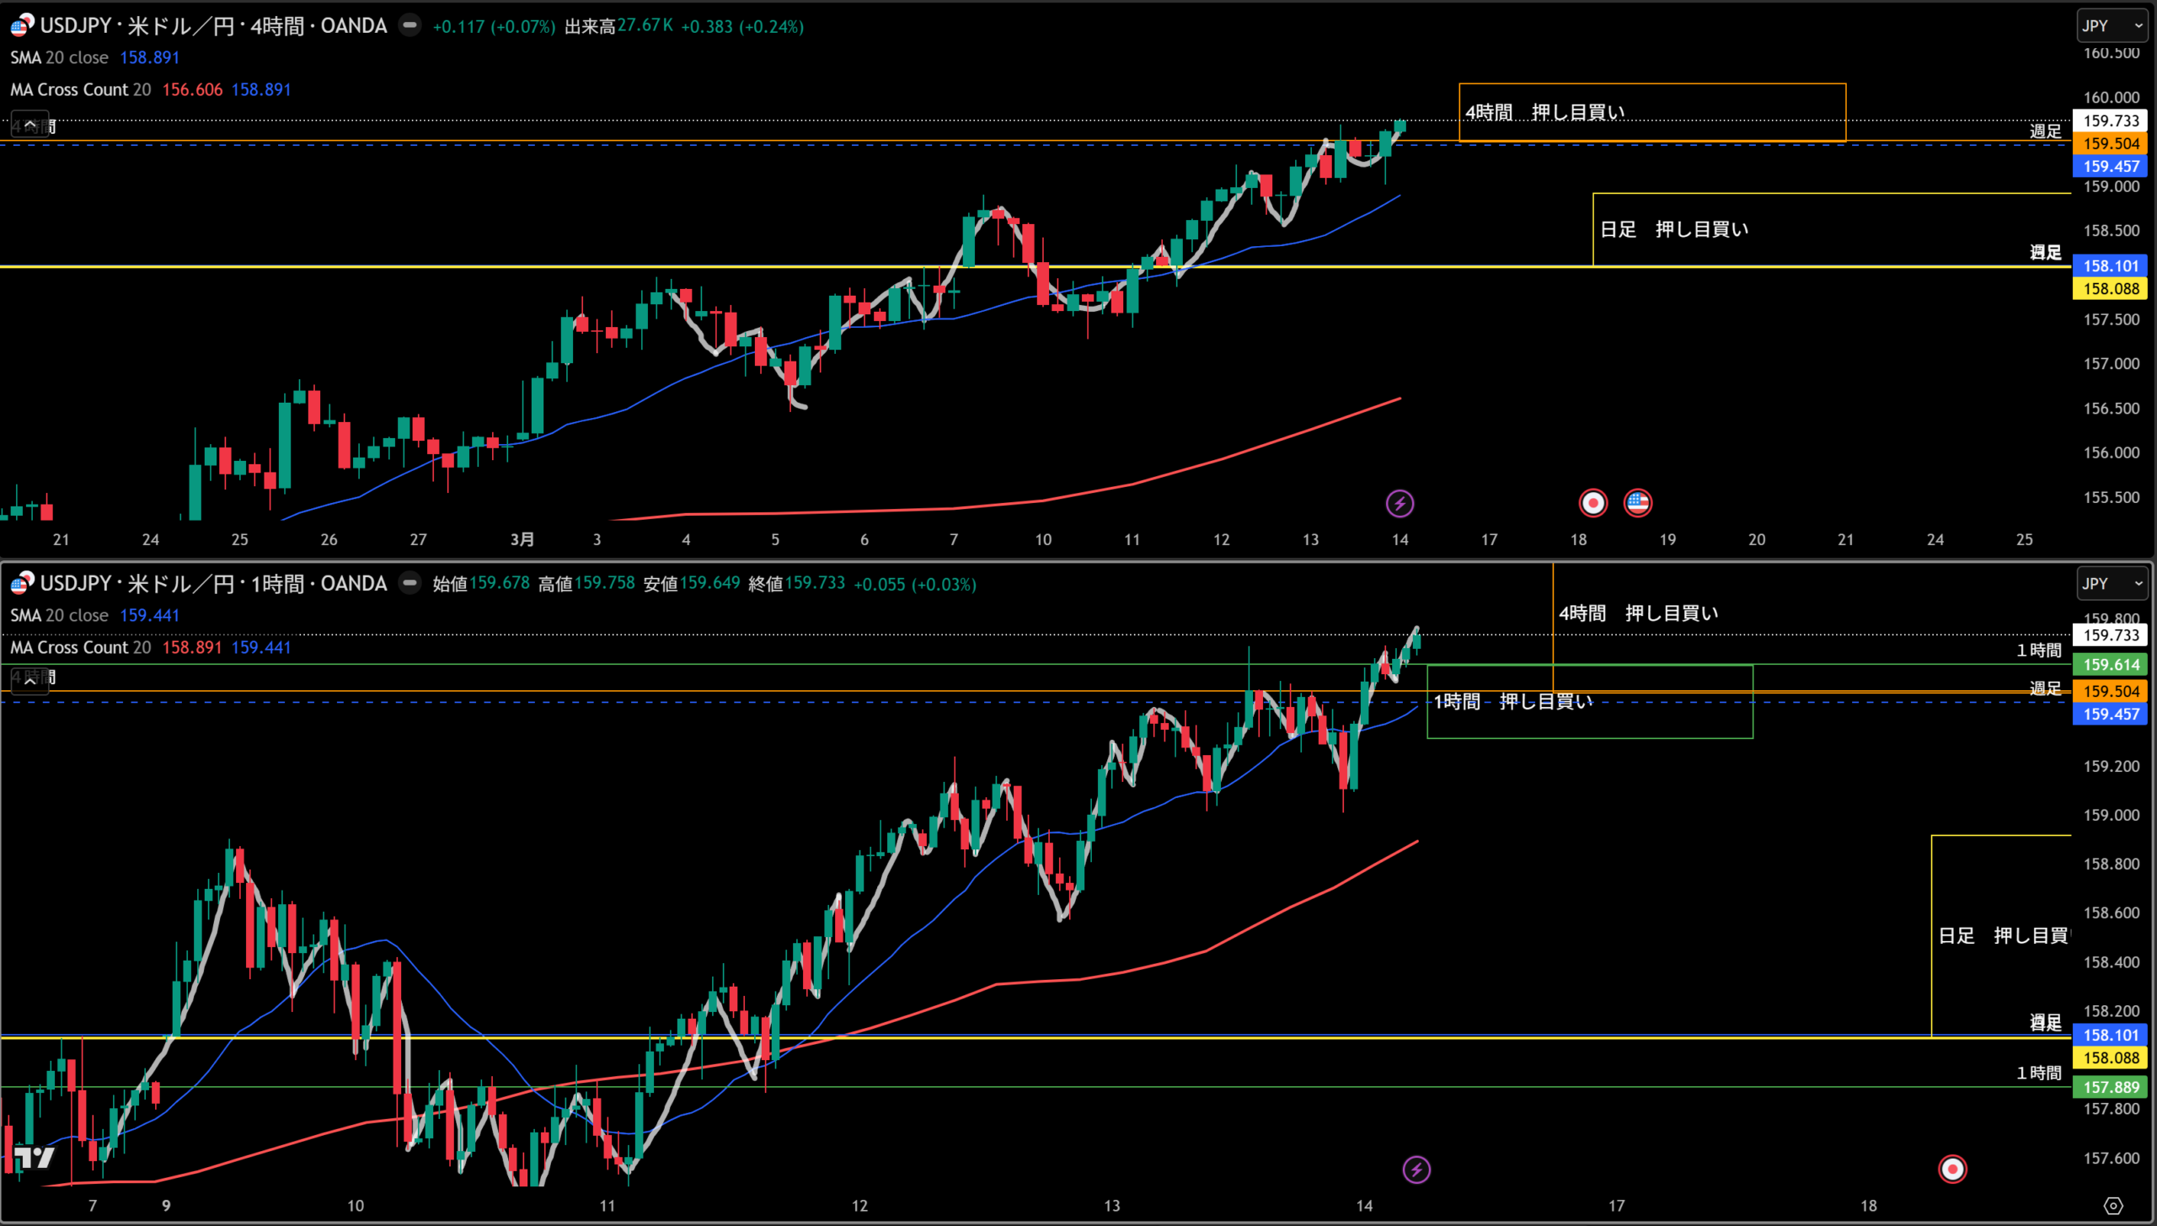Click the orange 159.504 price label on upper axis
Screen dimensions: 2157x1226
[x=2110, y=144]
